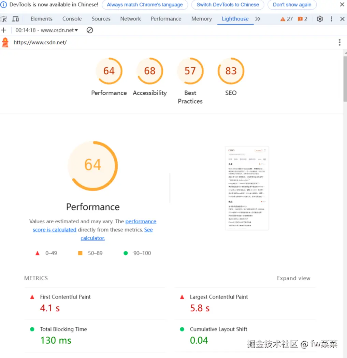This screenshot has width=347, height=358.
Task: Open the Network tab
Action: [x=130, y=19]
